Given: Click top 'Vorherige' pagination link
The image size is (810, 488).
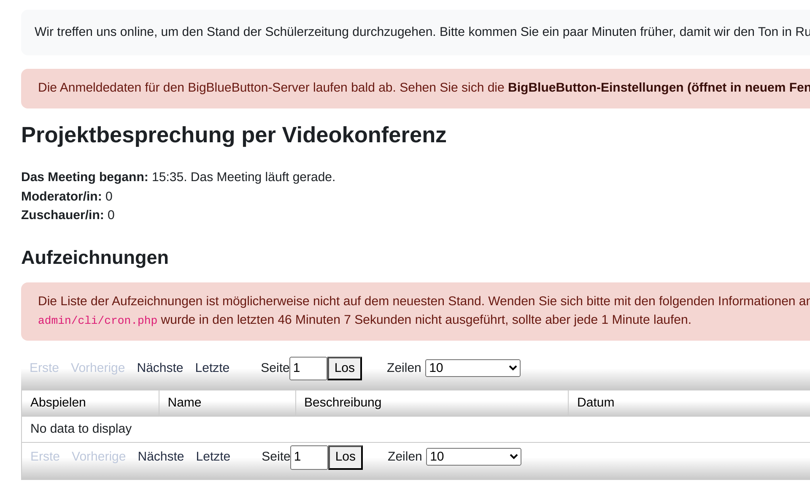Looking at the screenshot, I should [x=98, y=368].
